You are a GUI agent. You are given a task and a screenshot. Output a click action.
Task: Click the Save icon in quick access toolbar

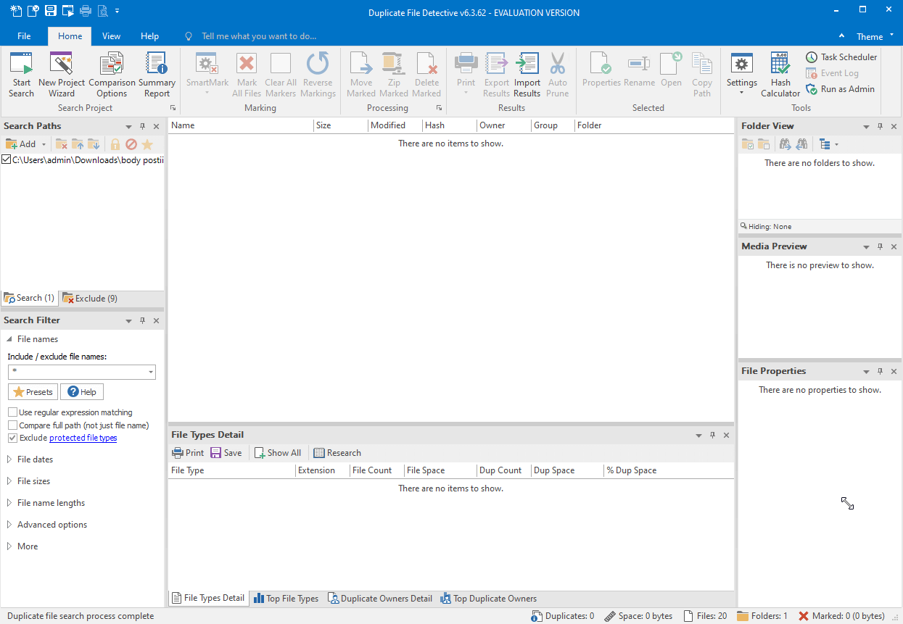[49, 11]
